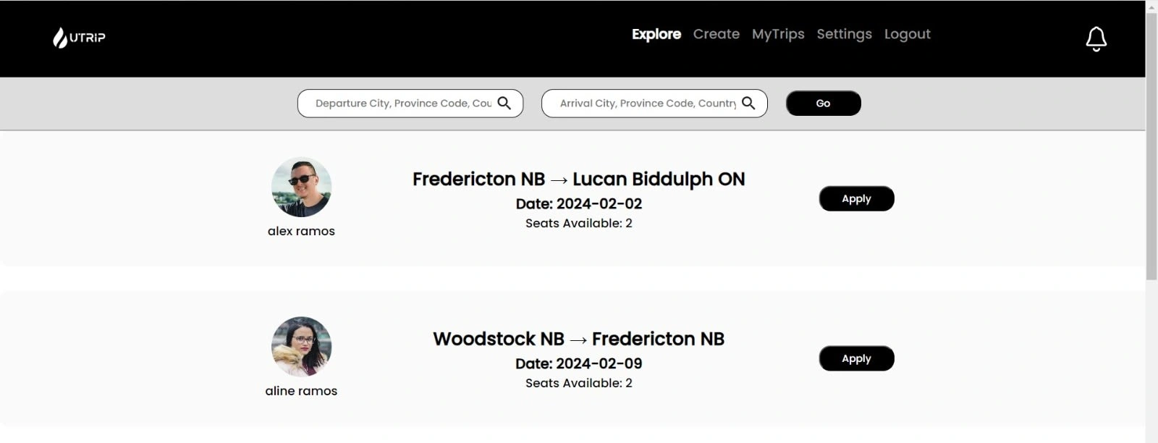Open aline ramos profile picture
This screenshot has width=1158, height=443.
[301, 347]
